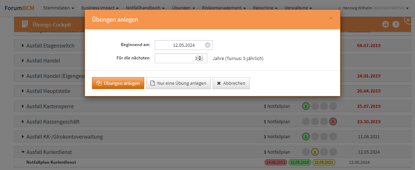The image size is (415, 170).
Task: Cancel with the Abbrechen button
Action: (231, 83)
